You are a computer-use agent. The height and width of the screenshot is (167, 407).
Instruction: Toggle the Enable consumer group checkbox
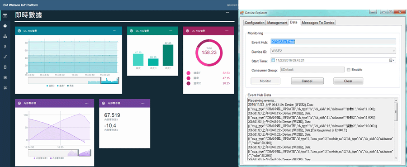(349, 70)
